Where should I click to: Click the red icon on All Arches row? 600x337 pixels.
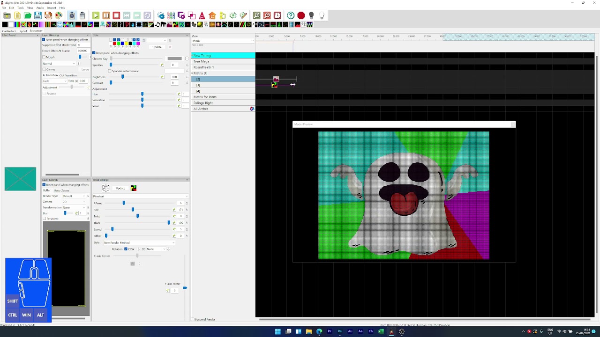point(252,109)
